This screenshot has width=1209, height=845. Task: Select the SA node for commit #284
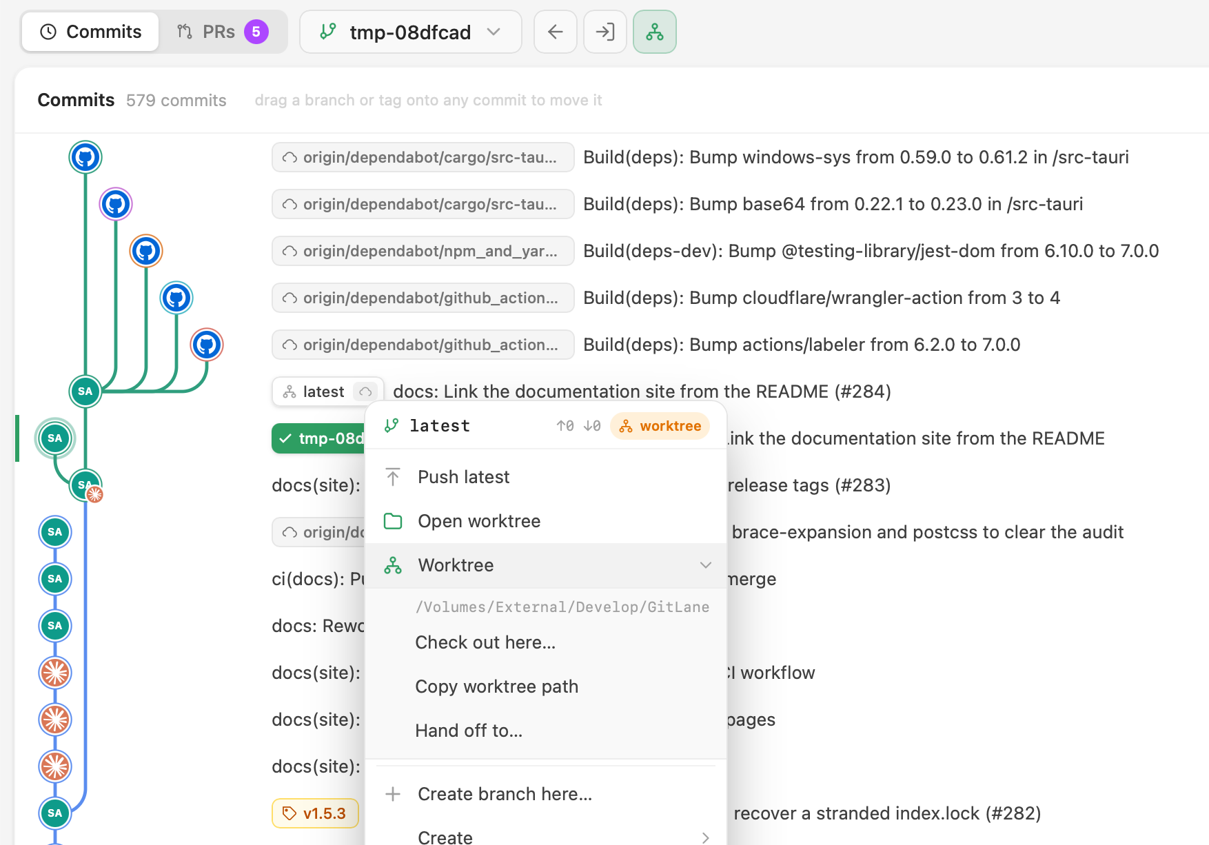pos(85,391)
